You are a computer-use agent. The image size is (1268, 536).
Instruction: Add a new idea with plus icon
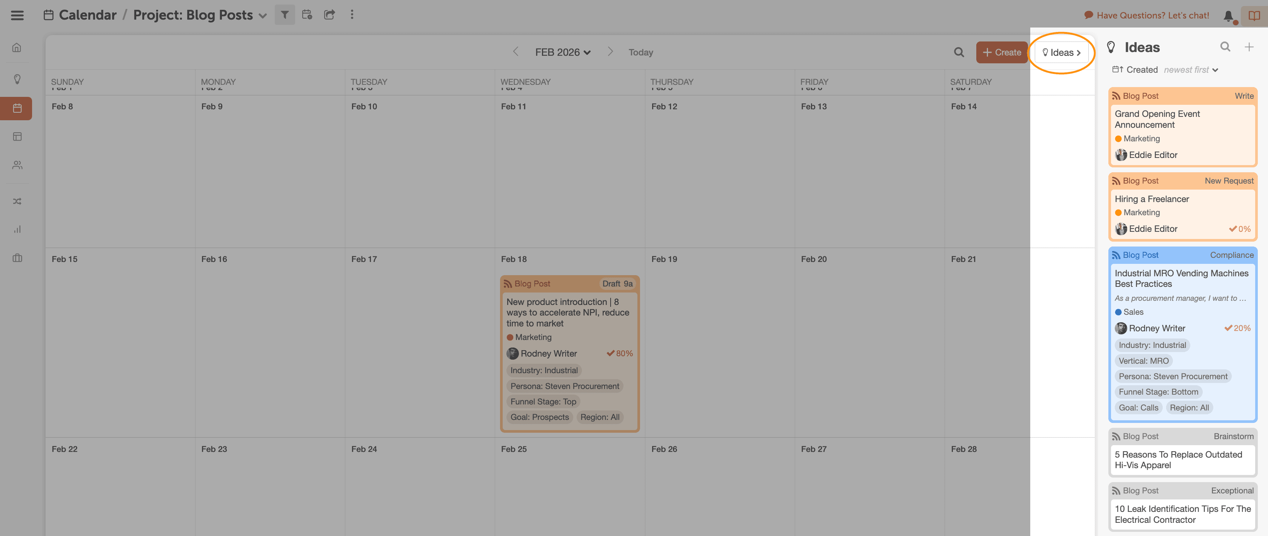coord(1249,47)
